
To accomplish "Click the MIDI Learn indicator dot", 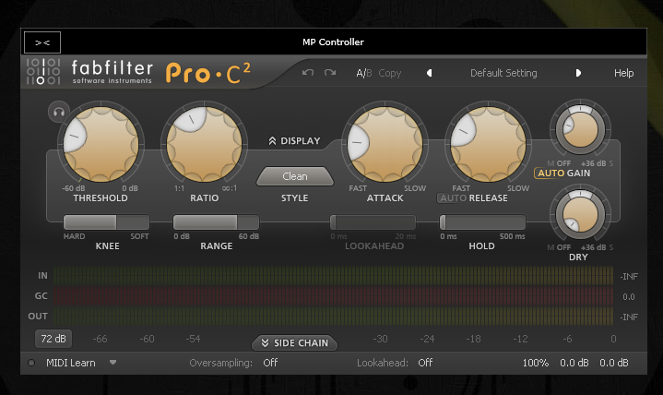I will tap(31, 363).
